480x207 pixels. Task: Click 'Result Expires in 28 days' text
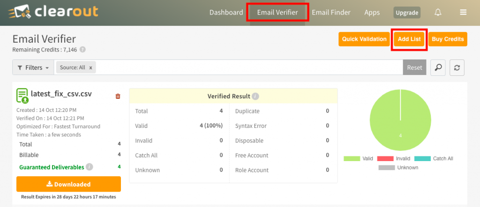pos(68,197)
